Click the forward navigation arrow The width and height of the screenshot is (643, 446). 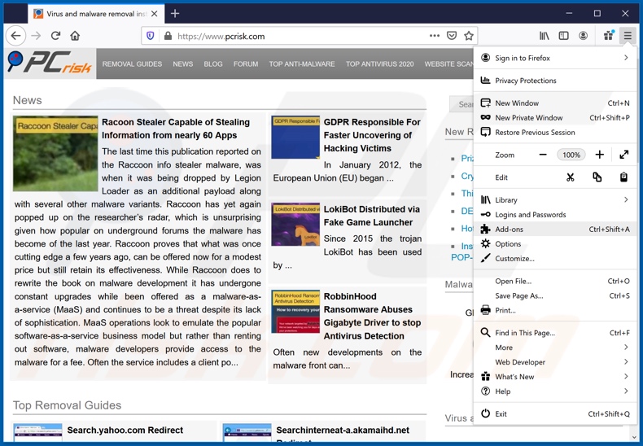coord(36,36)
